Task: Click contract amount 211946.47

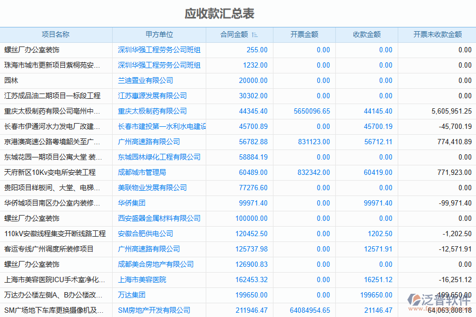Action: coord(251,310)
